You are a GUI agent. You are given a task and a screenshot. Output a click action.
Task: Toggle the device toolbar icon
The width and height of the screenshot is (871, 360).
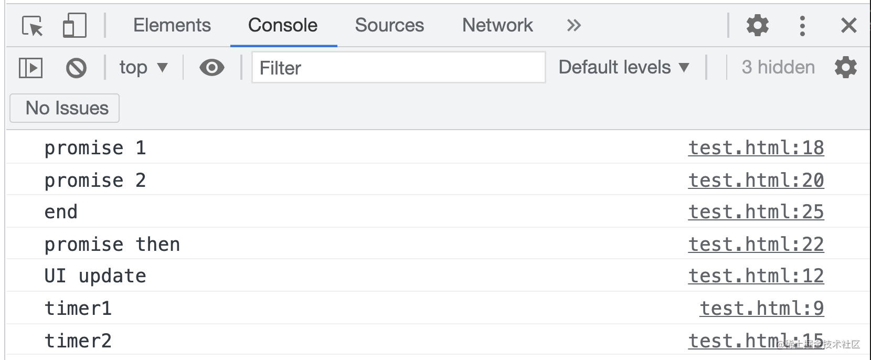pos(75,25)
